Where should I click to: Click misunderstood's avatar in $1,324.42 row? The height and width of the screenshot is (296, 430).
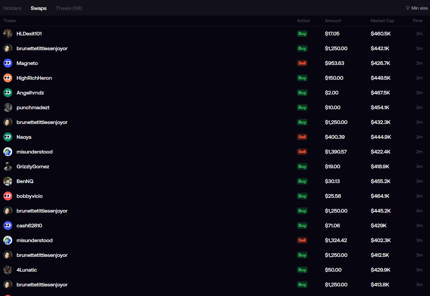point(8,240)
